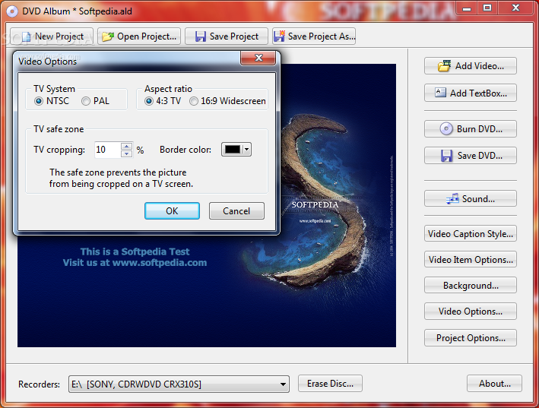Open the About dialog
This screenshot has width=539, height=408.
pyautogui.click(x=494, y=384)
